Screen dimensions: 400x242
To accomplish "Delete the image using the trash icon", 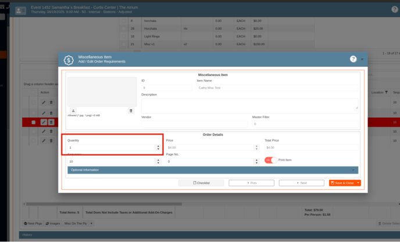I will click(x=131, y=111).
